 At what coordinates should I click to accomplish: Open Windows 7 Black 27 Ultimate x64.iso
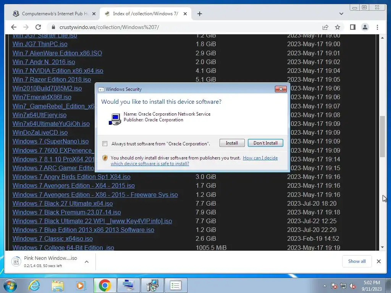pos(63,204)
